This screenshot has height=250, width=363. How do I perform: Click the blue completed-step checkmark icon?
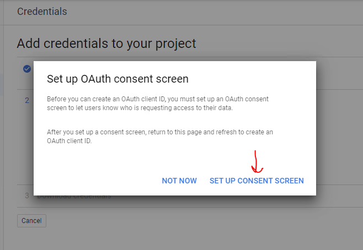(x=27, y=69)
